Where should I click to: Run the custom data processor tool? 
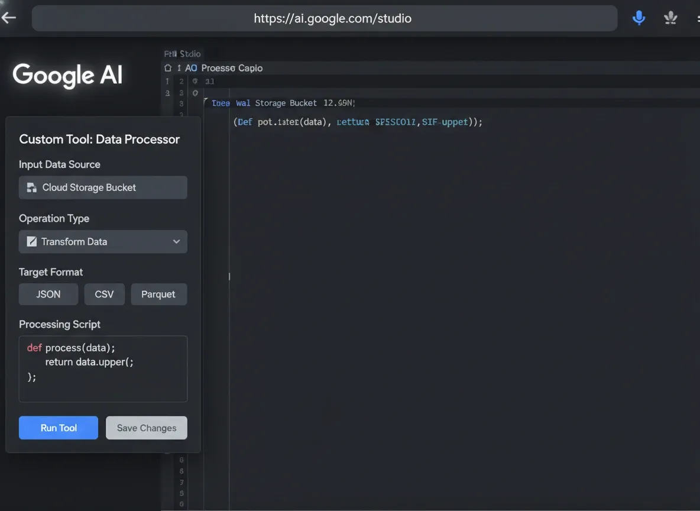pyautogui.click(x=58, y=428)
